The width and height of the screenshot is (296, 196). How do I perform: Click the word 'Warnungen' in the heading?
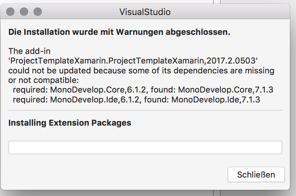point(140,32)
